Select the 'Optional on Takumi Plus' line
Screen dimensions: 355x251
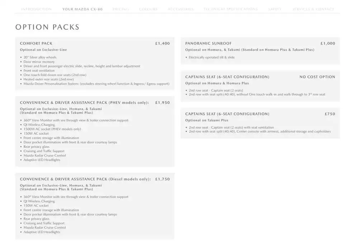coord(207,120)
